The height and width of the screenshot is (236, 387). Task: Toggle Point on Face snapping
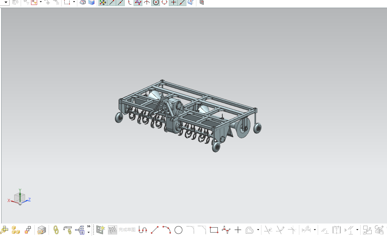[191, 2]
